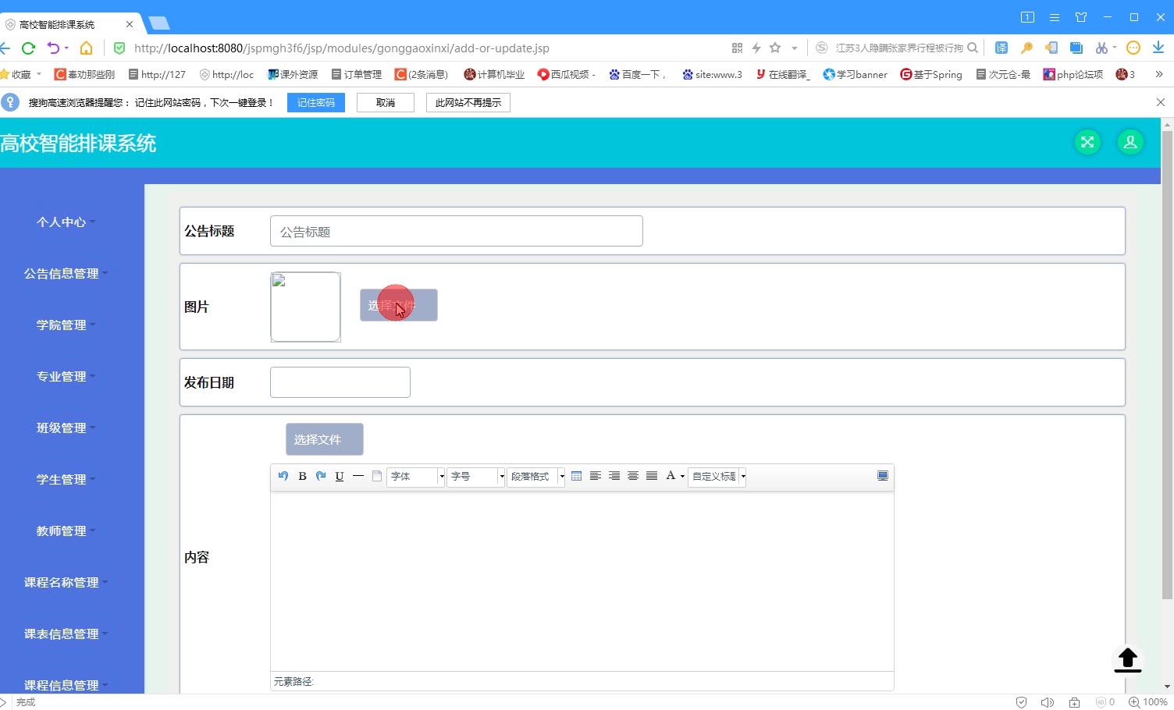This screenshot has width=1174, height=710.
Task: Toggle the editor fullscreen icon
Action: (883, 476)
